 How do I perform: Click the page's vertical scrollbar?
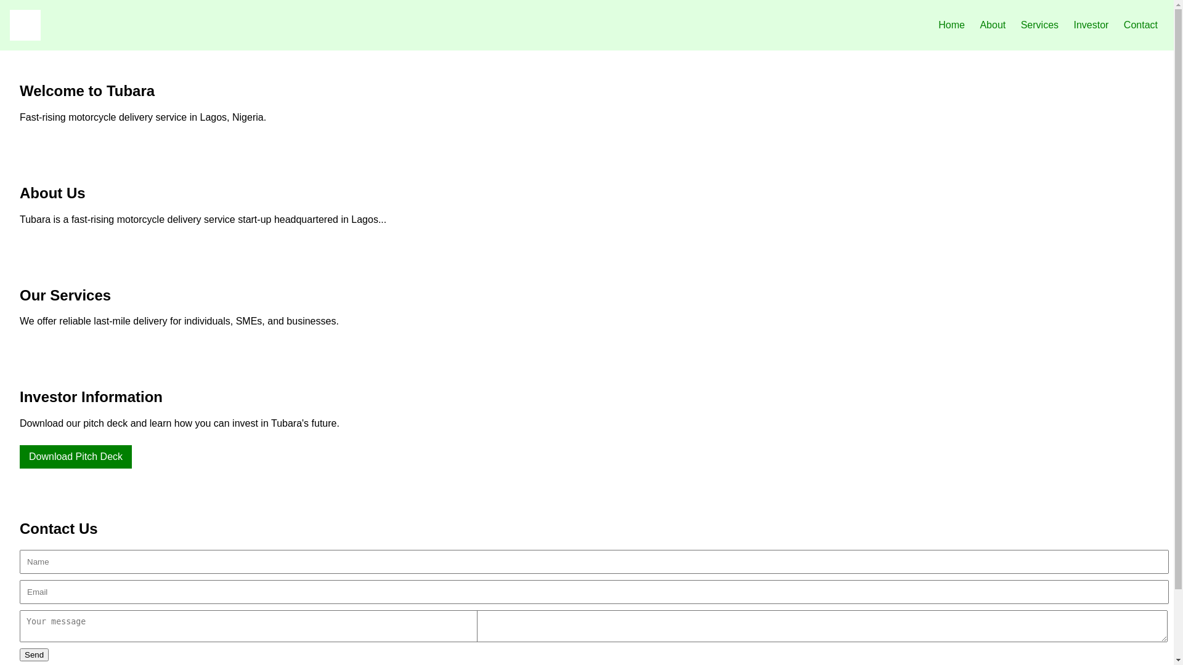click(1178, 332)
